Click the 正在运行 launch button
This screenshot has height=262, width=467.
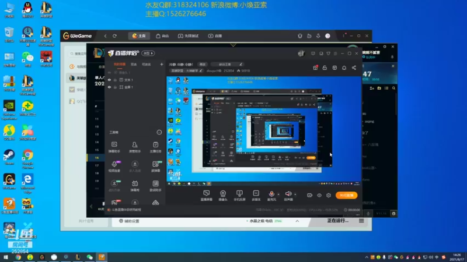338,221
